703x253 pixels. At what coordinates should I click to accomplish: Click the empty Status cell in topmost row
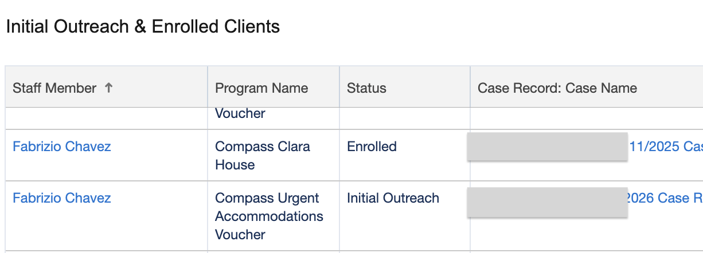(x=405, y=118)
